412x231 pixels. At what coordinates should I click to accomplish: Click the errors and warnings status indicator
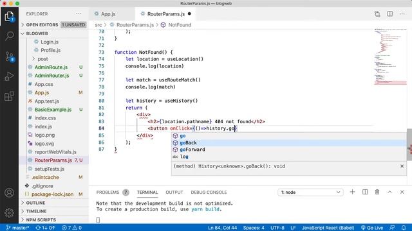click(x=71, y=228)
